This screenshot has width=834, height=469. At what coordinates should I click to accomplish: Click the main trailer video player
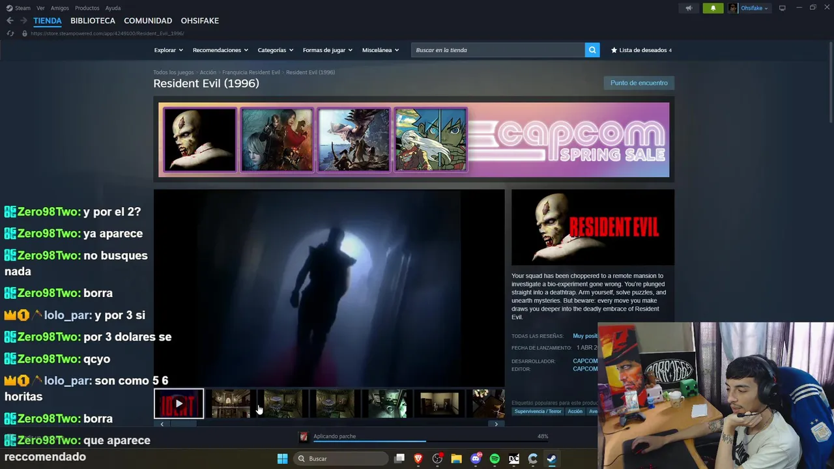329,288
